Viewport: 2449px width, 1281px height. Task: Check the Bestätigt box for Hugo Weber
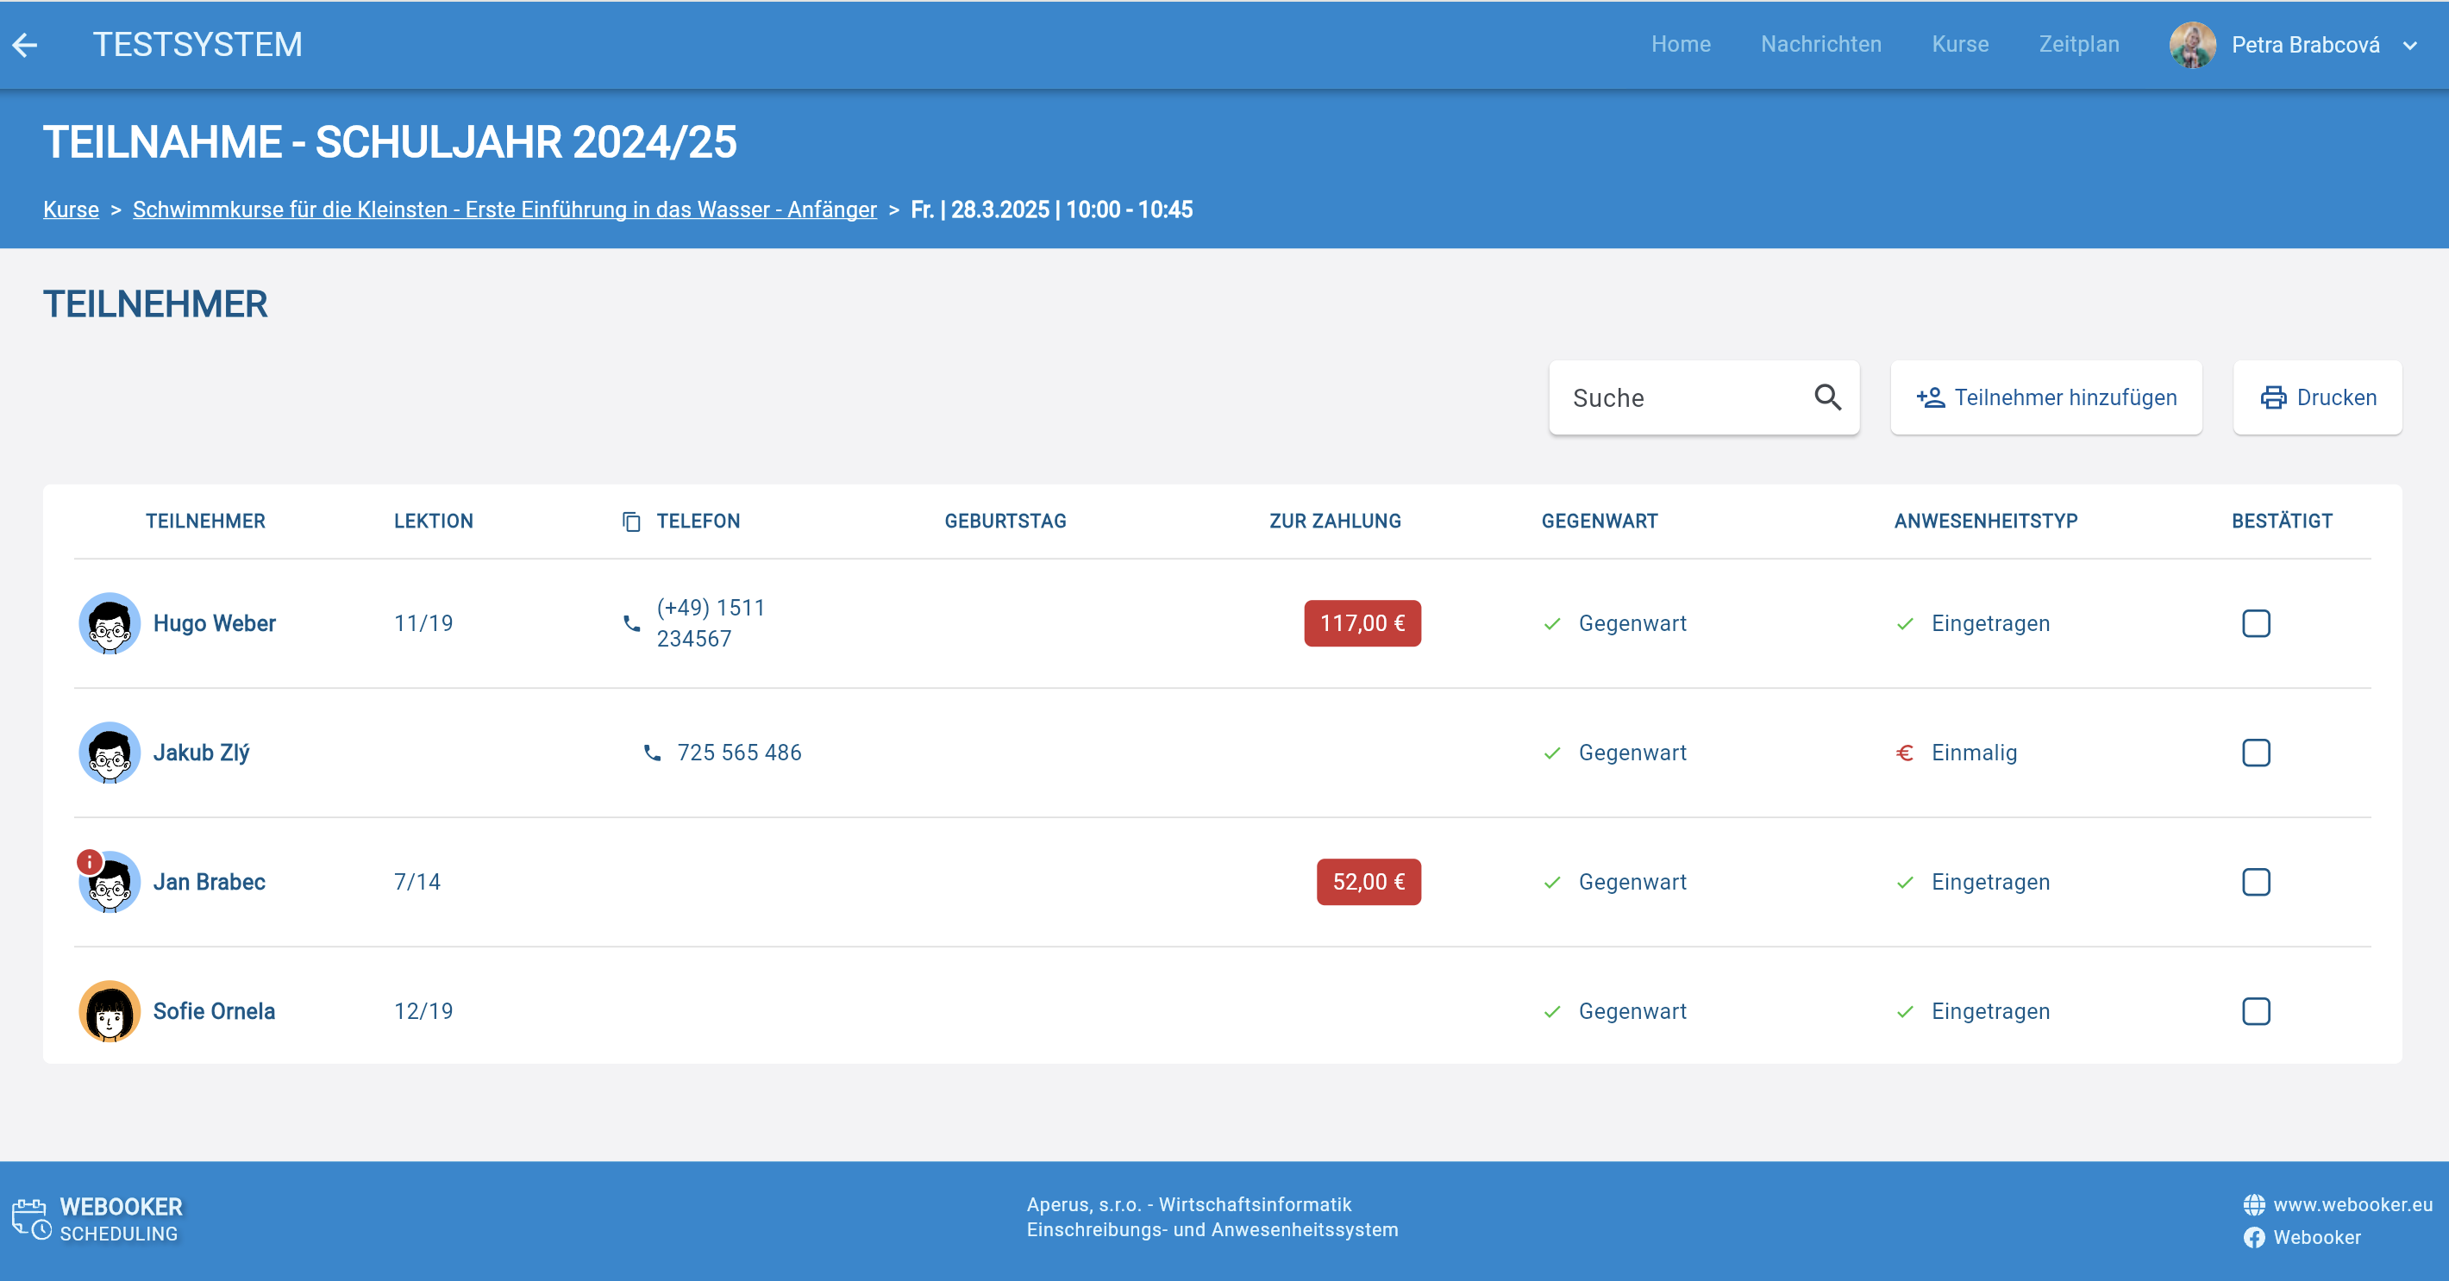click(x=2255, y=623)
